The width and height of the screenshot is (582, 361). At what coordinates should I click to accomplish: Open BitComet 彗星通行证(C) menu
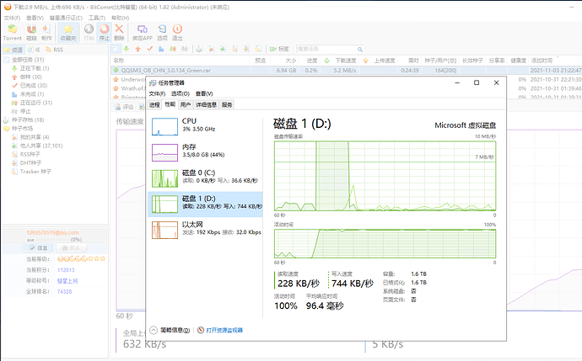click(x=66, y=18)
